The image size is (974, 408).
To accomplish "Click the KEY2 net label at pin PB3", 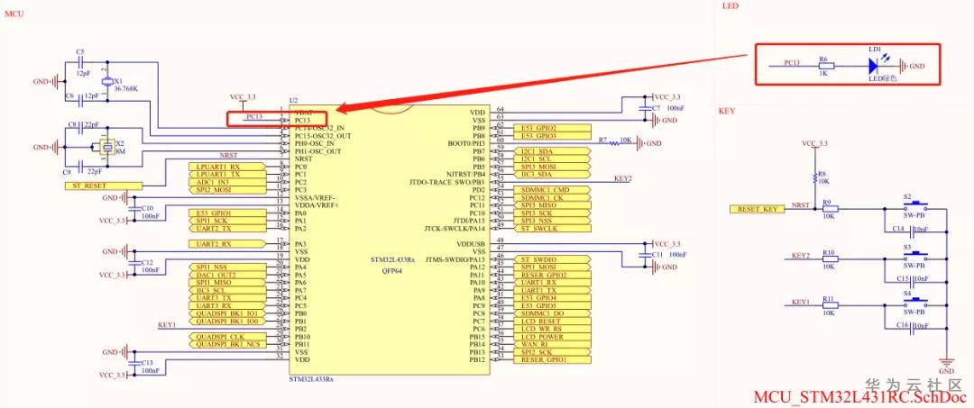I will tap(623, 178).
